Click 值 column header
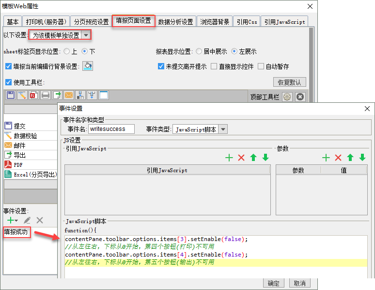The height and width of the screenshot is (290, 375). pos(344,170)
